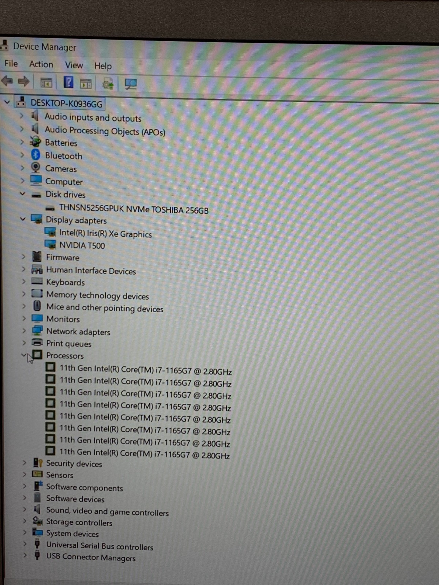The image size is (439, 585).
Task: Click the Storage controllers icon
Action: [x=37, y=521]
